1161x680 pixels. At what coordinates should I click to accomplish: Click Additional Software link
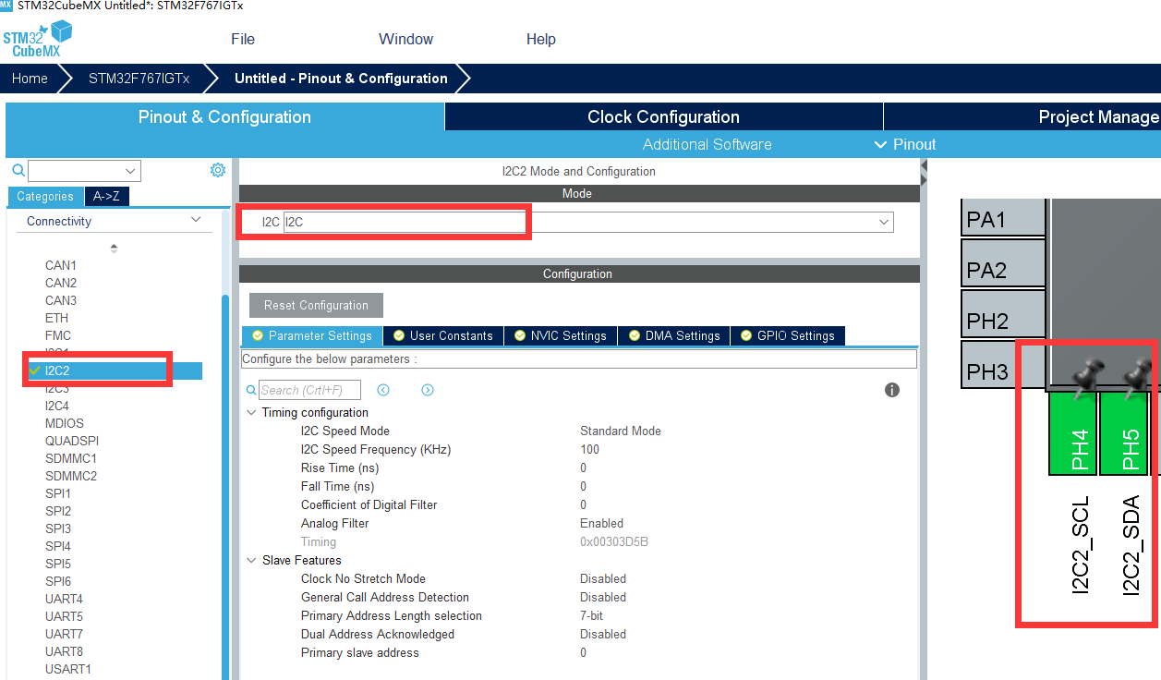pyautogui.click(x=707, y=144)
